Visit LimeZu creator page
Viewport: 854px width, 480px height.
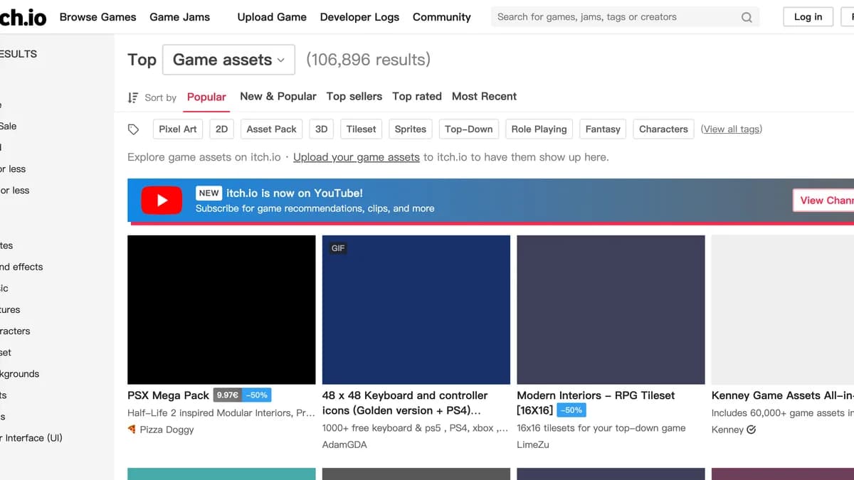click(x=533, y=444)
